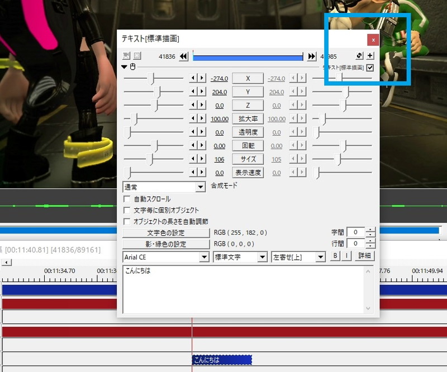Screen dimensions: 447x372
Task: Select the こんにちは object on the timeline
Action: click(222, 360)
